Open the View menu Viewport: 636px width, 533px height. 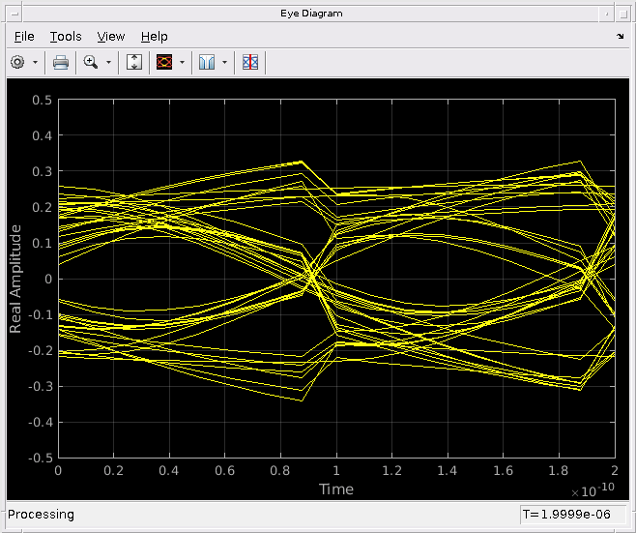click(x=111, y=36)
